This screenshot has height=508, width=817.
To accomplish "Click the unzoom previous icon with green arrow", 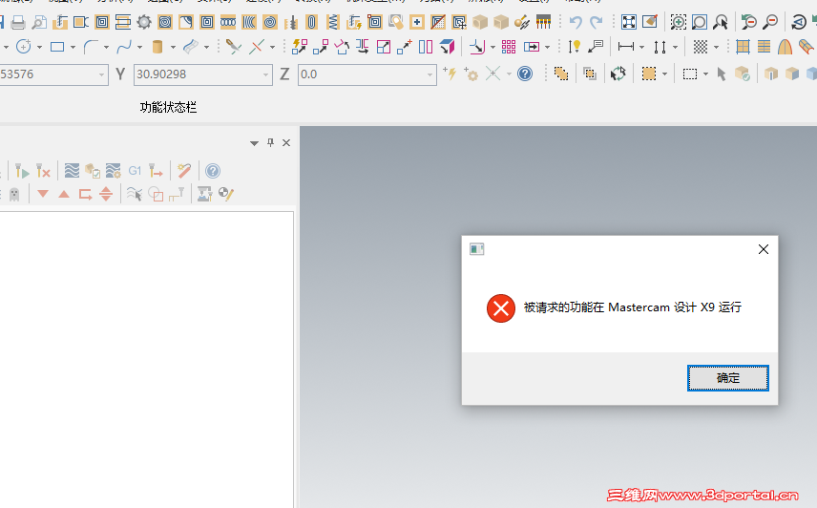I will click(x=748, y=22).
